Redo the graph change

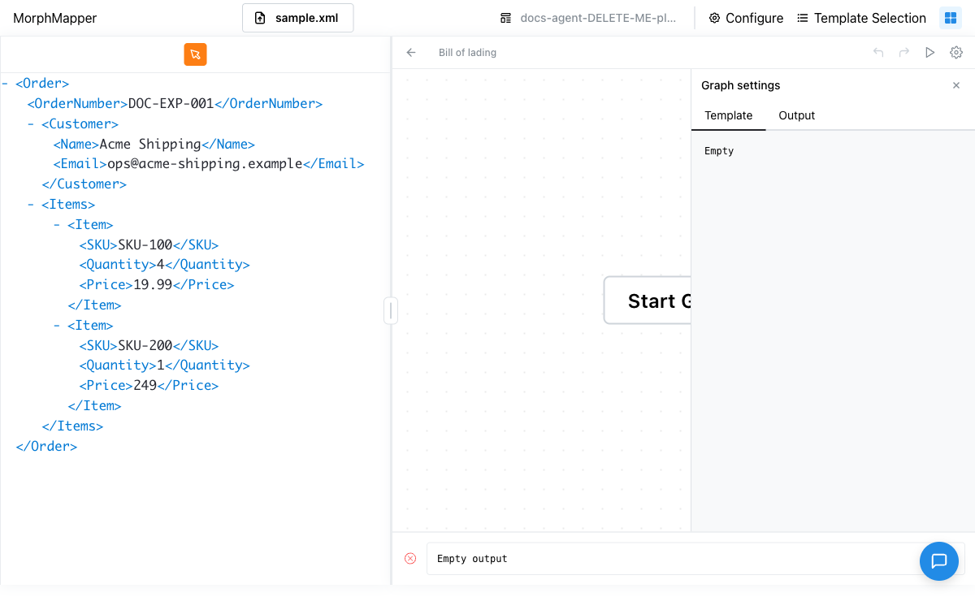tap(903, 53)
